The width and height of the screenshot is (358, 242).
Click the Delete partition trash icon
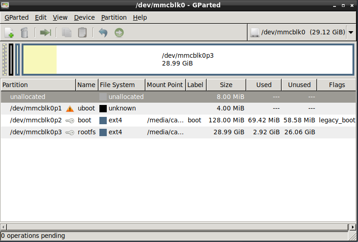pyautogui.click(x=25, y=33)
